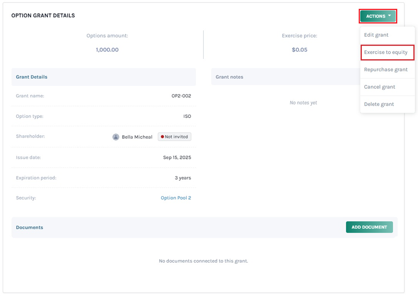This screenshot has height=296, width=418.
Task: Choose Exercise to equity menu option
Action: pos(386,52)
